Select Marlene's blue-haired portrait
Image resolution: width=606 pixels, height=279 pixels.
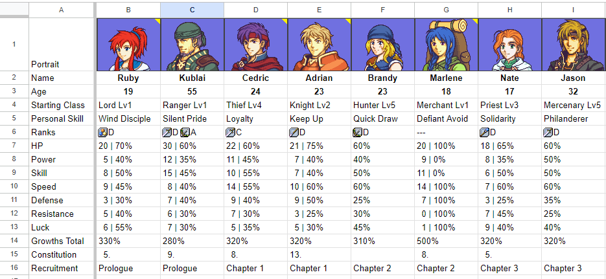tap(446, 45)
